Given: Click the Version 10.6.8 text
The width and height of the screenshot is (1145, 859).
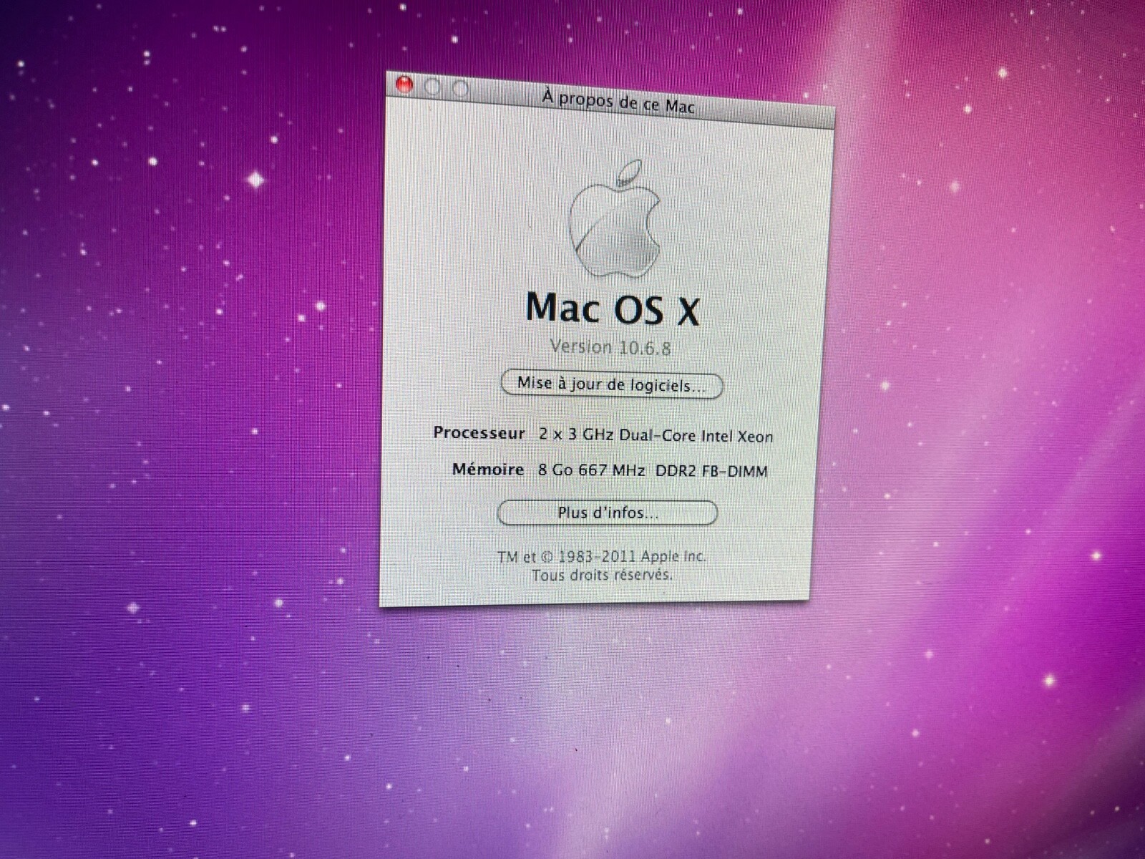Looking at the screenshot, I should (610, 347).
